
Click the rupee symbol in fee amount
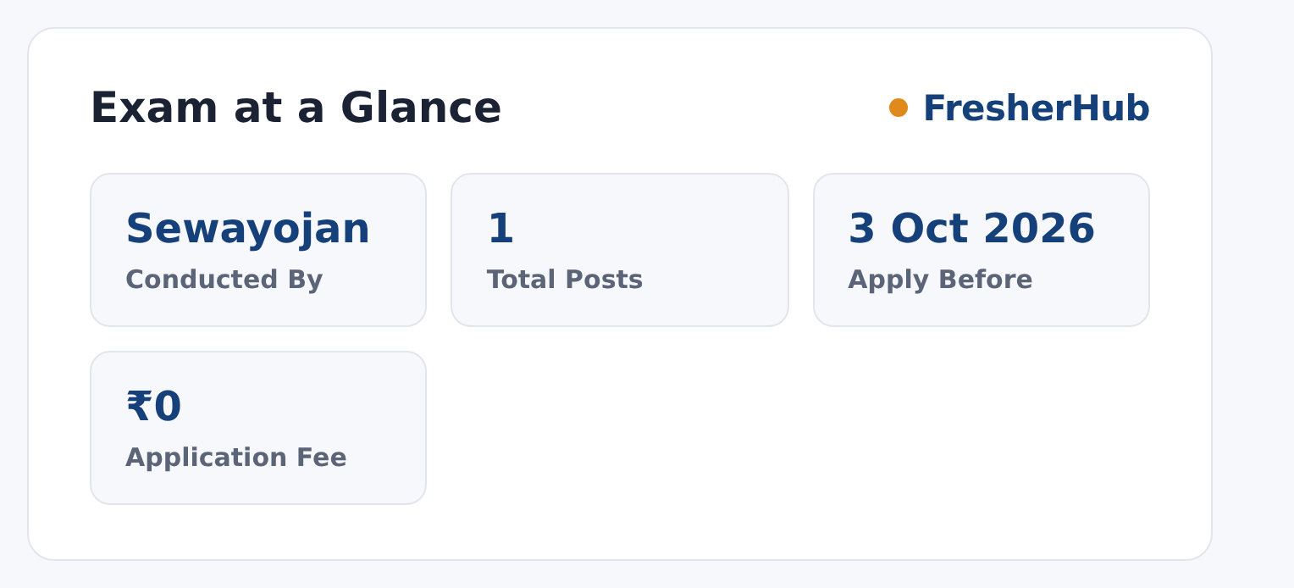coord(138,407)
